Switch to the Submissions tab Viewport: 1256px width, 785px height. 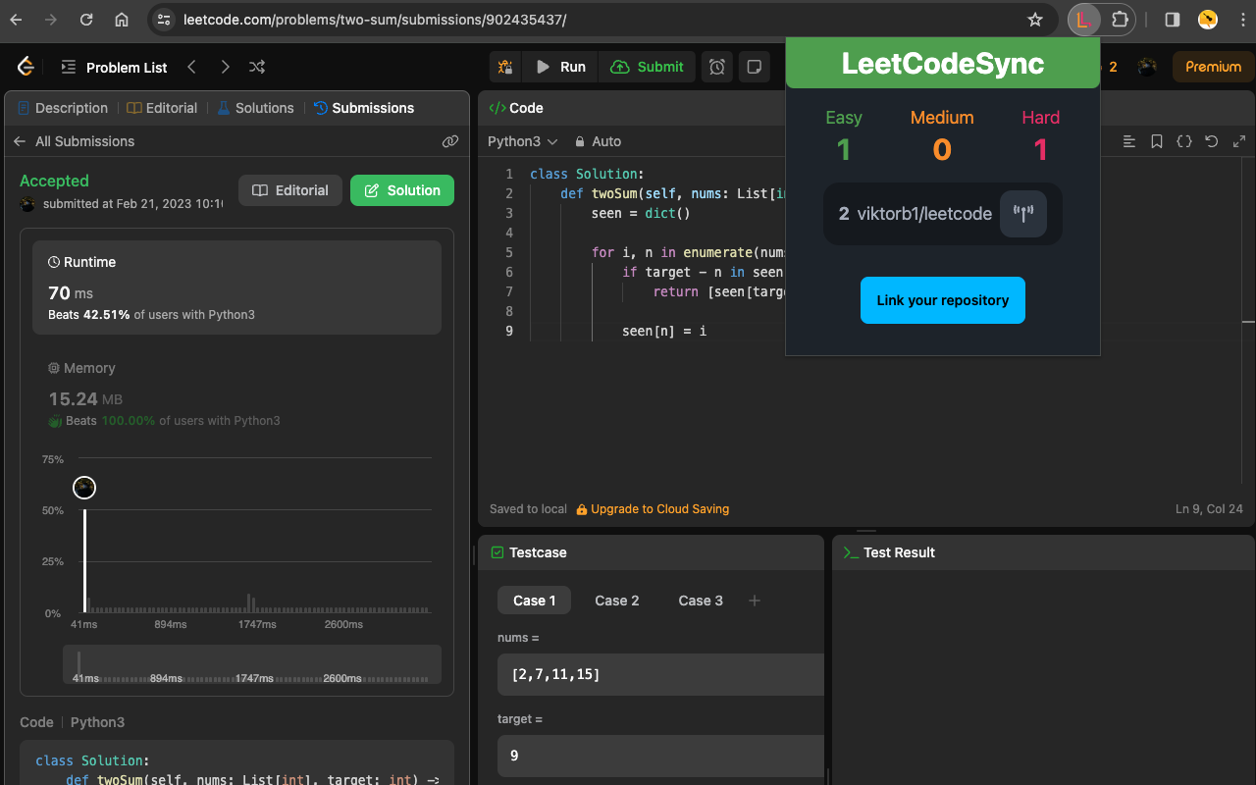[x=364, y=108]
